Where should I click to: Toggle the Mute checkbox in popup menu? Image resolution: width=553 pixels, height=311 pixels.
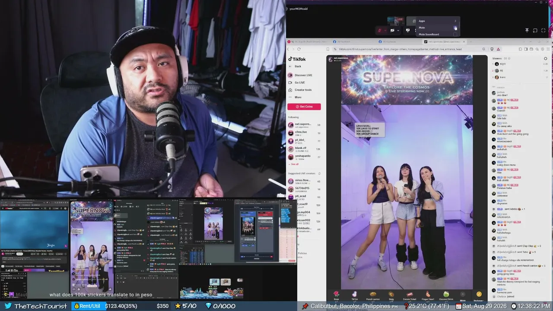(x=455, y=28)
